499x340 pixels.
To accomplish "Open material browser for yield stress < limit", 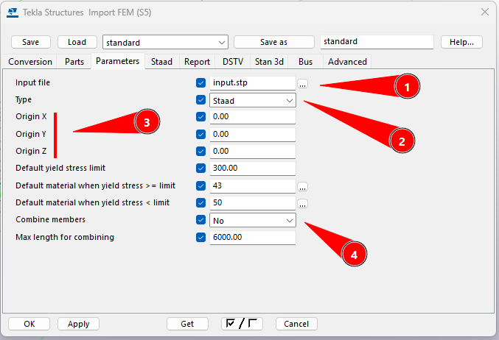I will [303, 203].
